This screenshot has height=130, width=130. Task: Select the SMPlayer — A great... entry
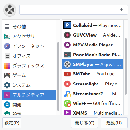point(93,64)
